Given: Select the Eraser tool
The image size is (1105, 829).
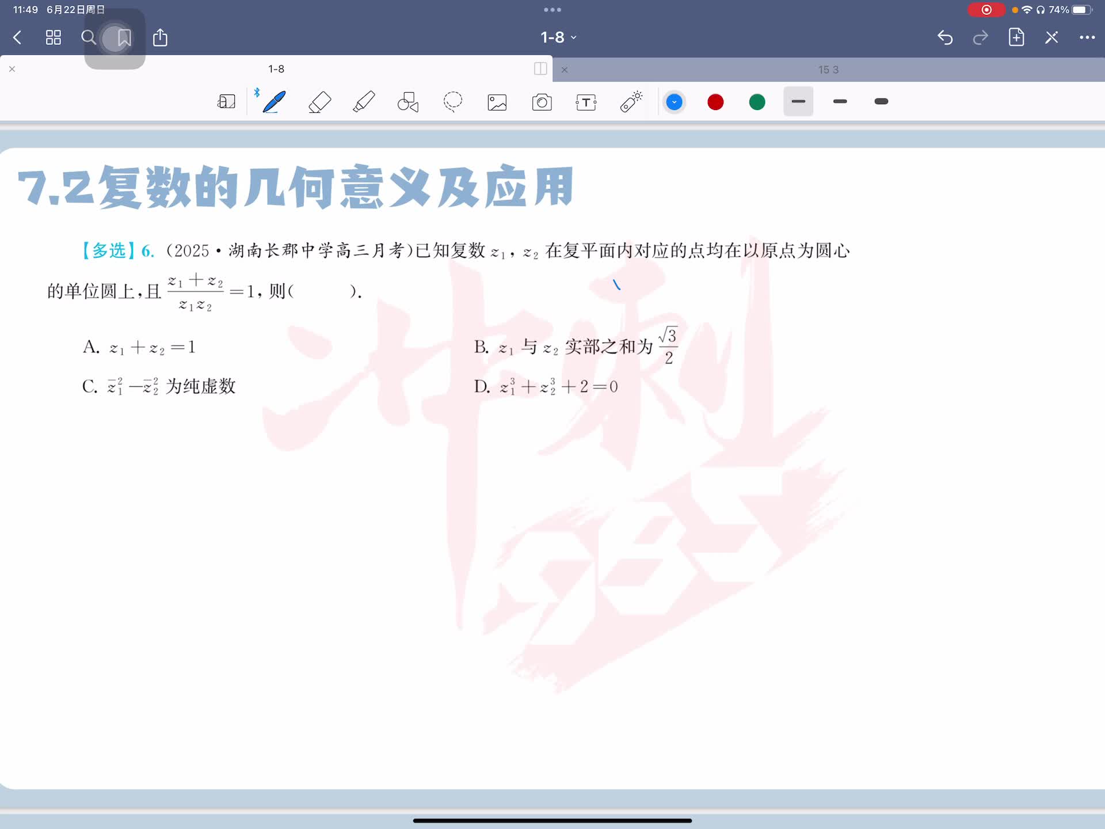Looking at the screenshot, I should pyautogui.click(x=319, y=102).
